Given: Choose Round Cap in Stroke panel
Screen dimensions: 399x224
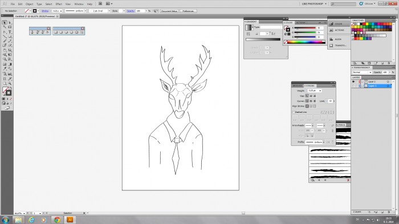Looking at the screenshot, I should [311, 96].
